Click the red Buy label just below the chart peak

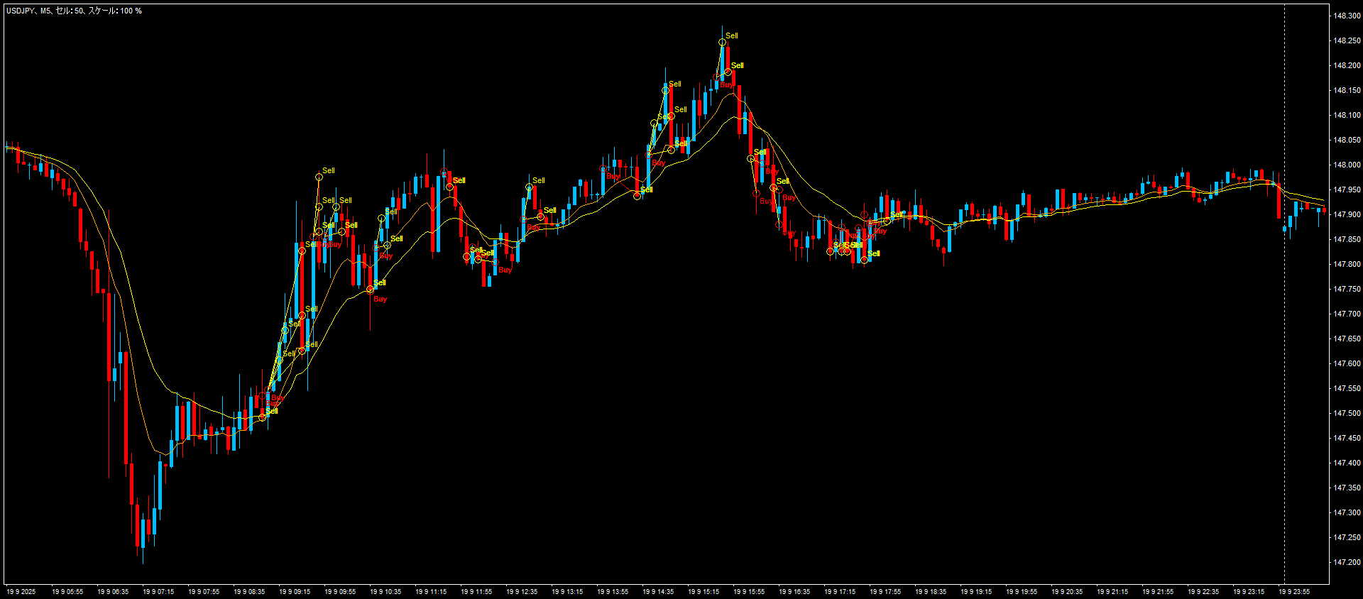(x=726, y=85)
